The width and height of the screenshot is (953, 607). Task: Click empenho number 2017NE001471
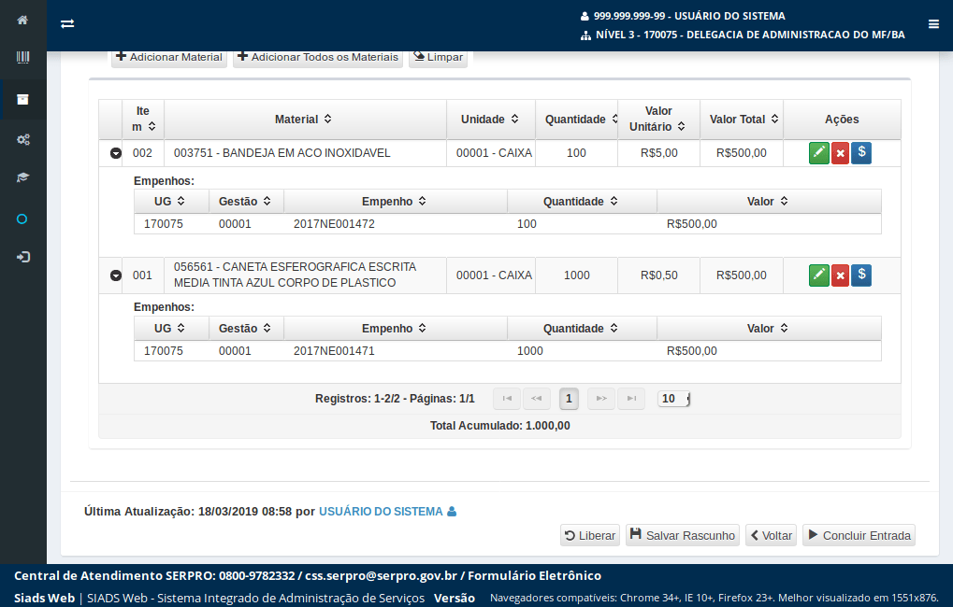(334, 351)
